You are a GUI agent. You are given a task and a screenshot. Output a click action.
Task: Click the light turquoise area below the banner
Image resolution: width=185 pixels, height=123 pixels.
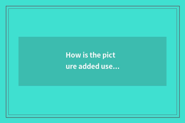pos(92,100)
